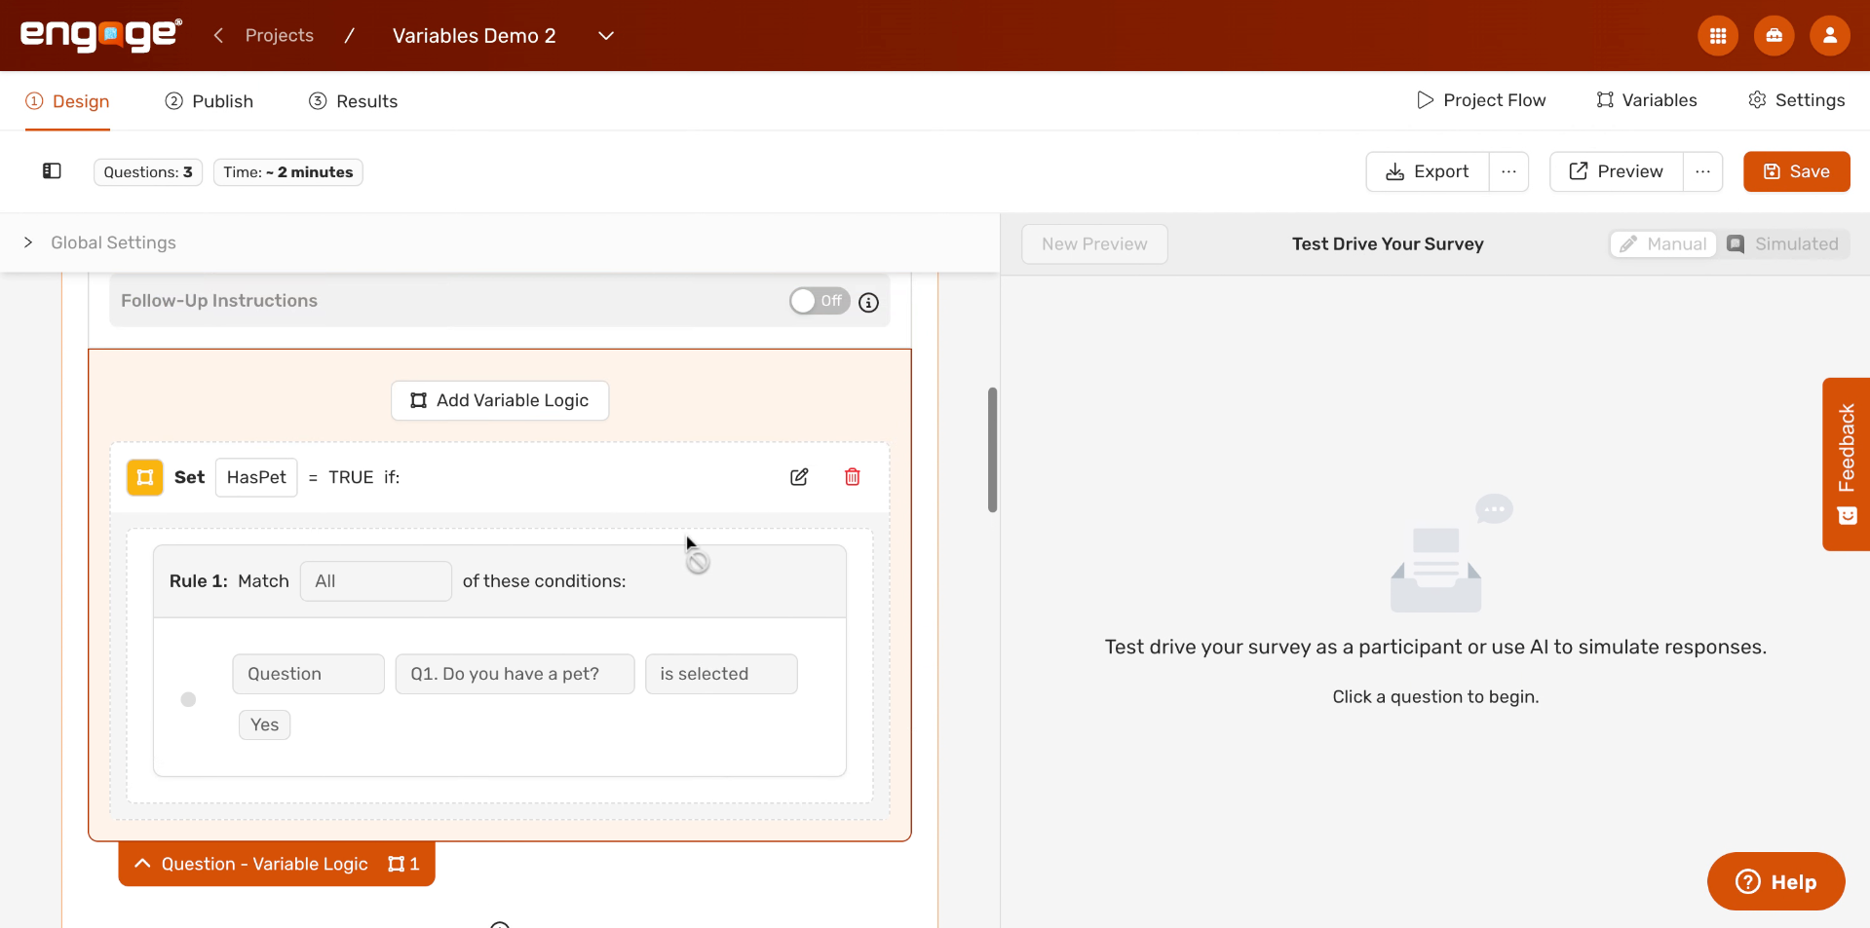Open more options next to Export
This screenshot has width=1870, height=928.
(x=1508, y=171)
